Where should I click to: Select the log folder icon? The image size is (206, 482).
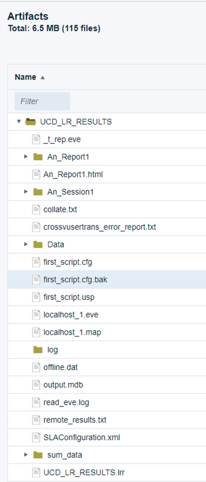pyautogui.click(x=38, y=350)
